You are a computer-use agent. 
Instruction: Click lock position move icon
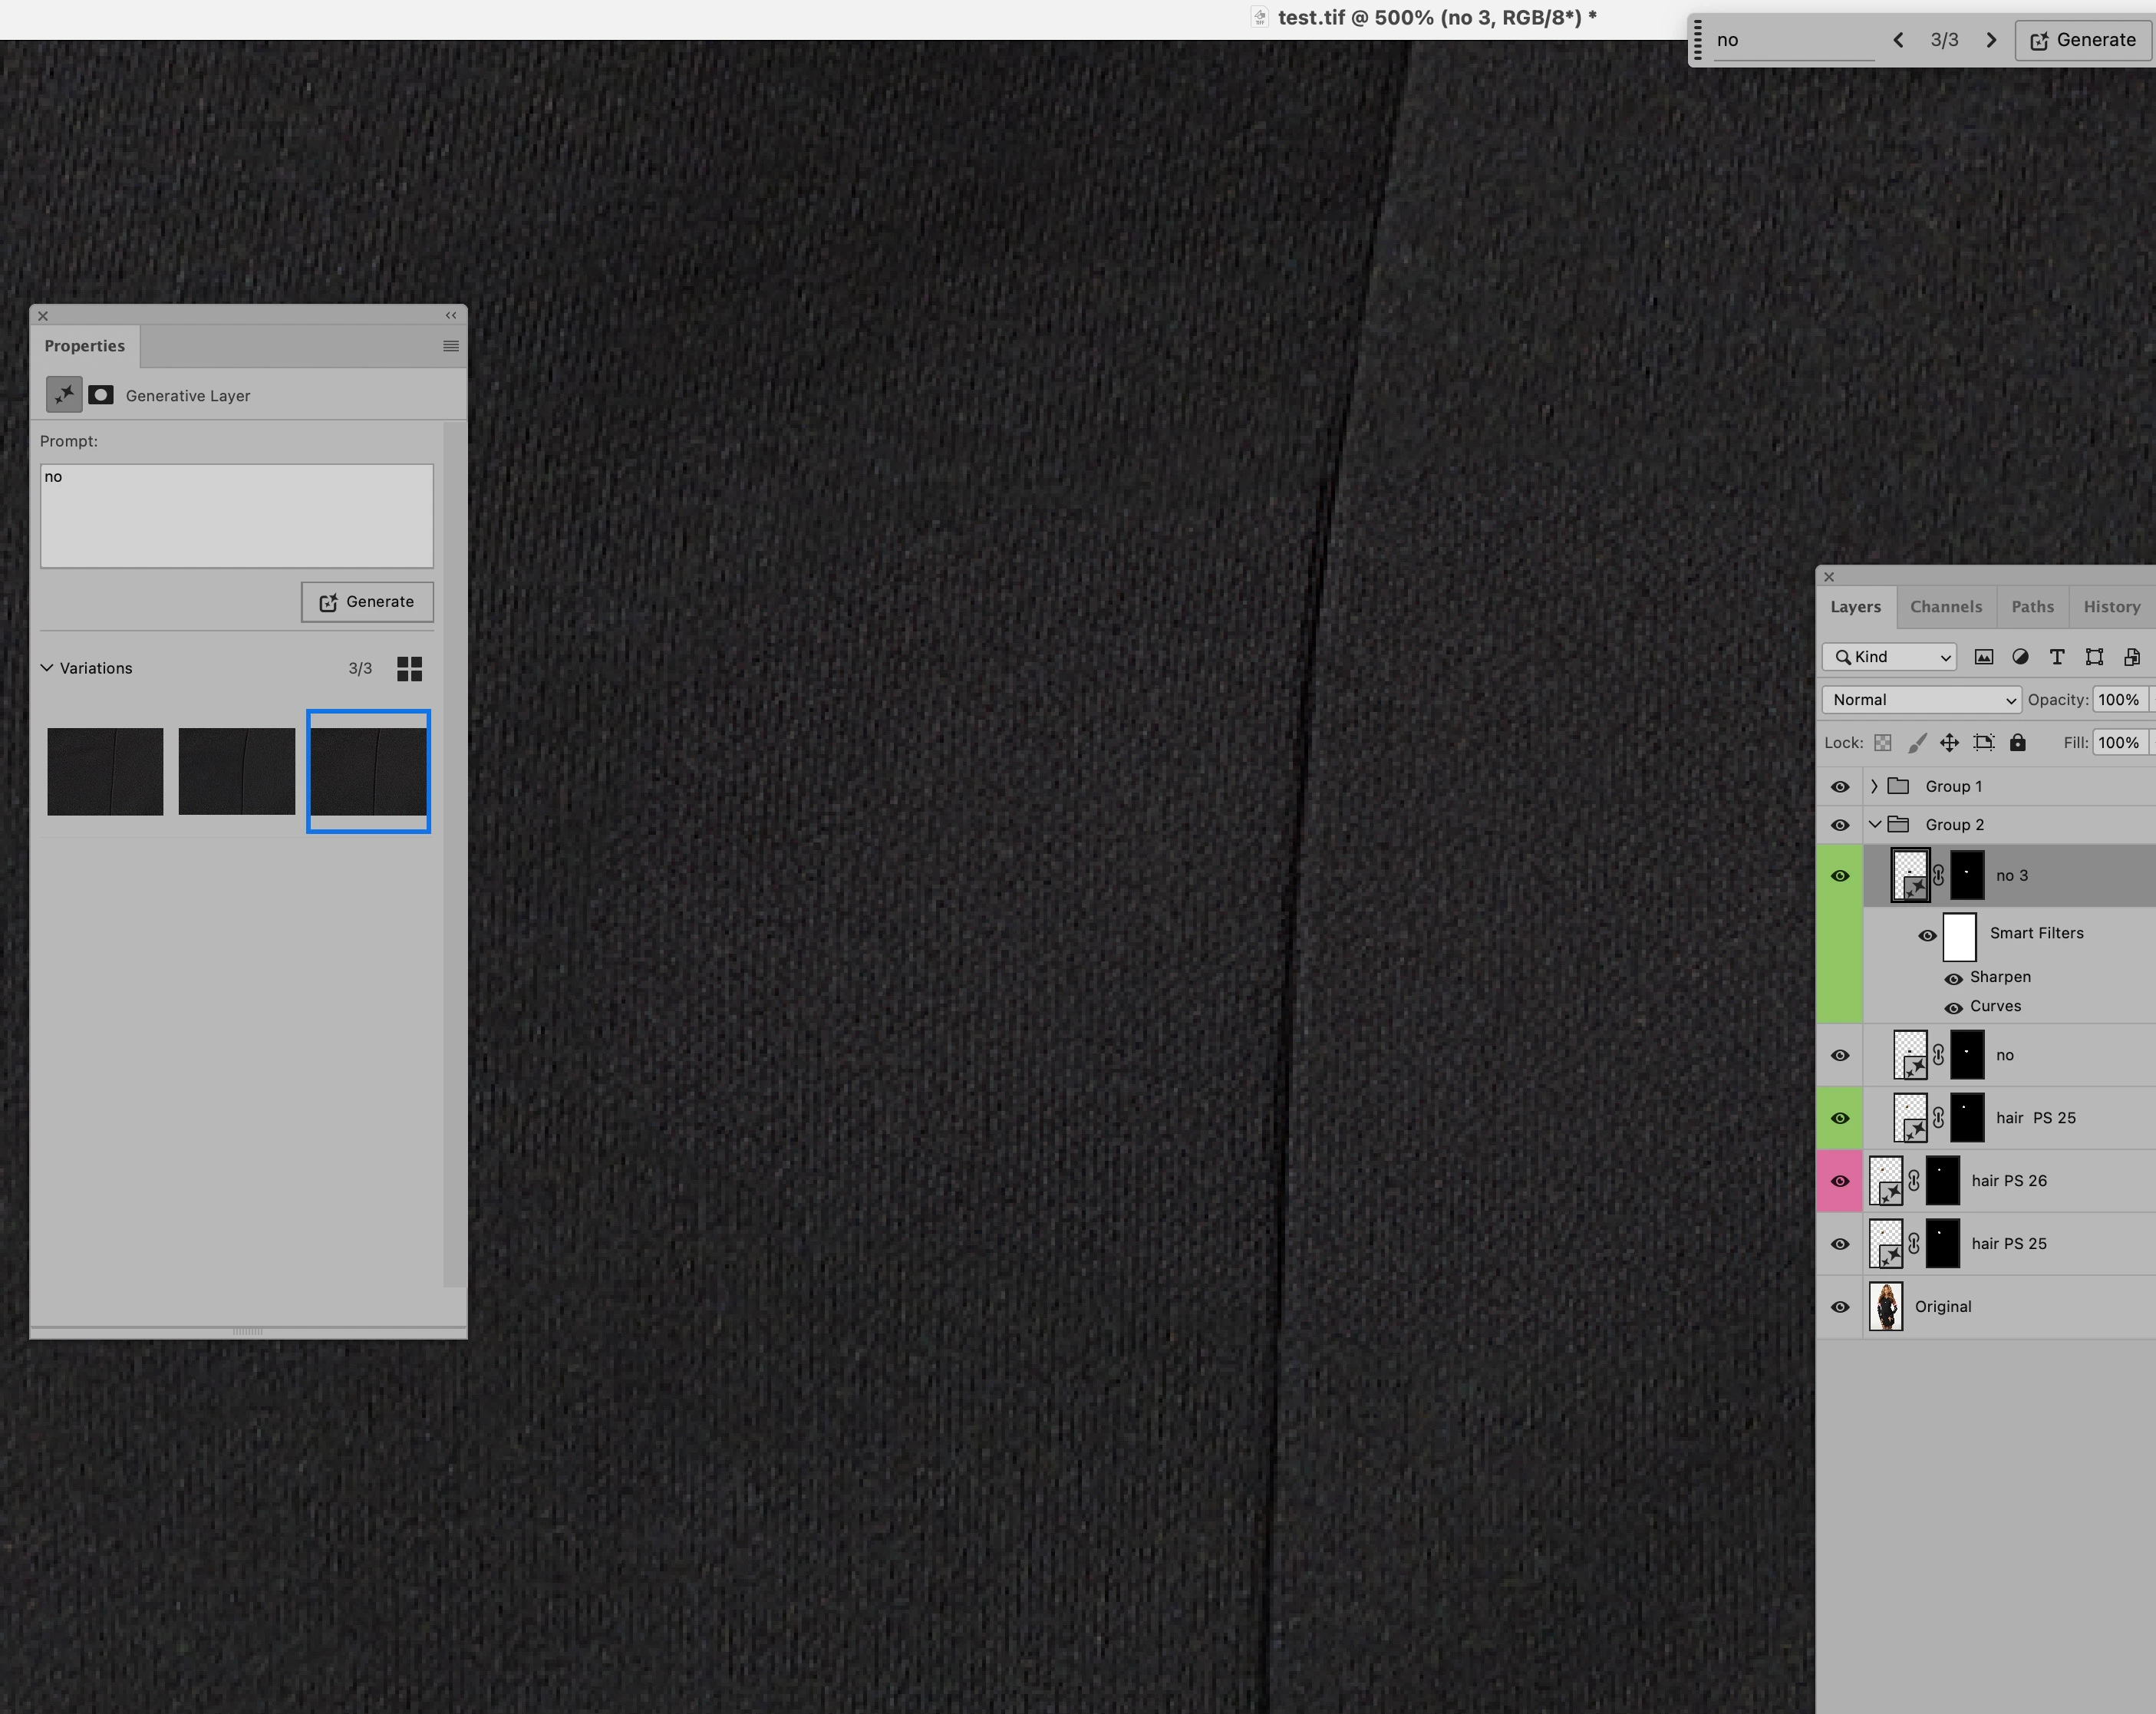point(1949,742)
